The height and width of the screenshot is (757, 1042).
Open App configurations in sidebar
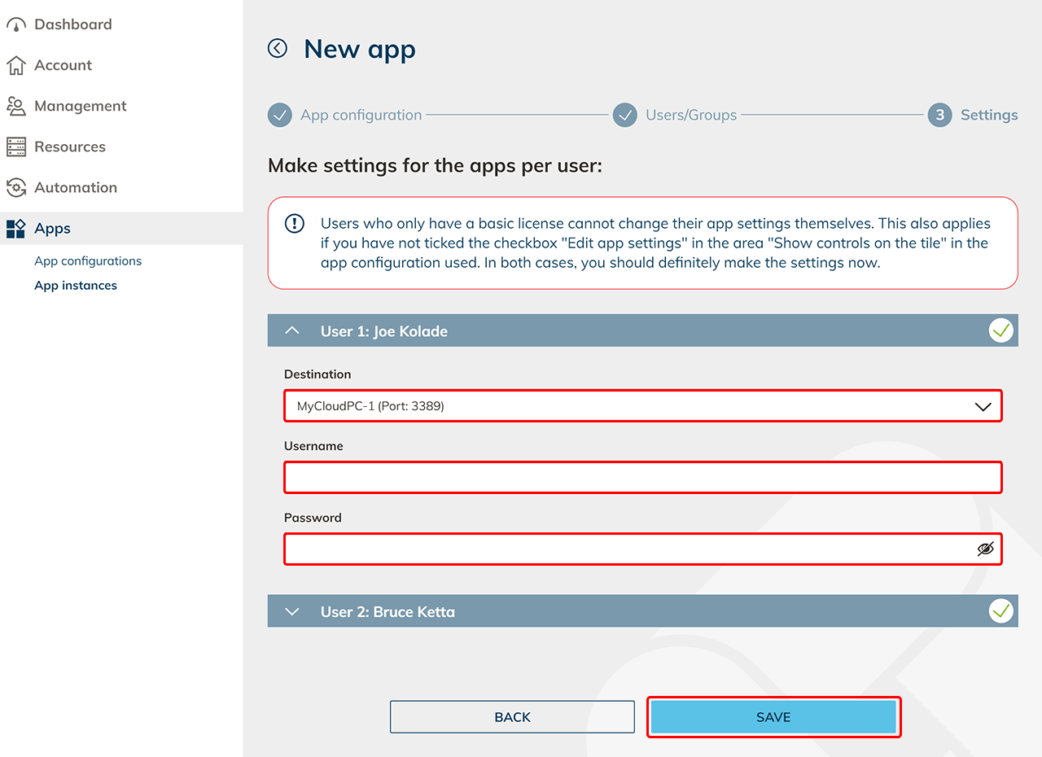coord(88,261)
